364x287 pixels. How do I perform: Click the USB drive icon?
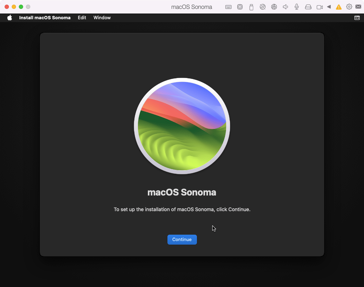pyautogui.click(x=251, y=7)
